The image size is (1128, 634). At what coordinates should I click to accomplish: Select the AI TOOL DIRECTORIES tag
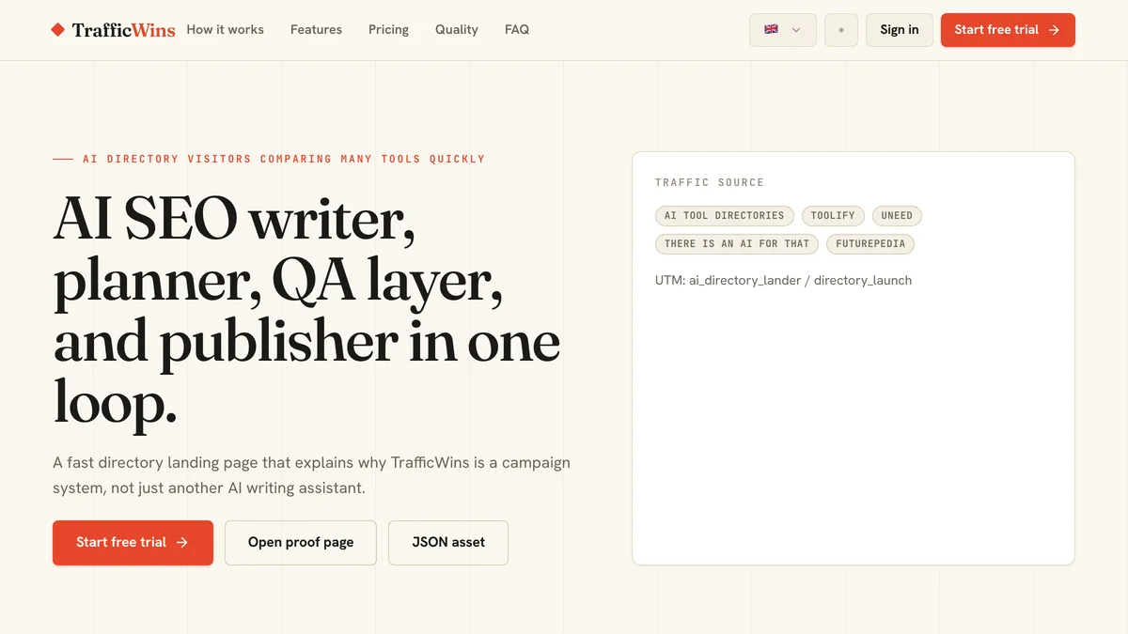[x=724, y=216]
